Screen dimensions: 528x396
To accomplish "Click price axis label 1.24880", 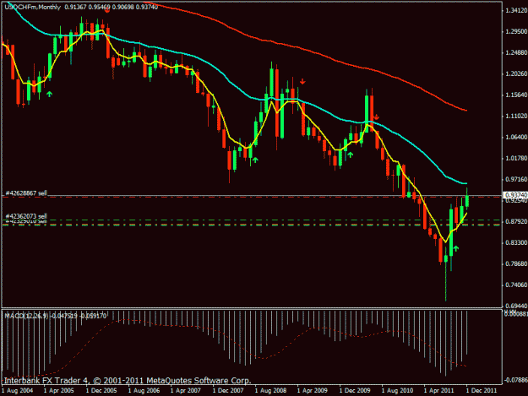I will tap(516, 53).
